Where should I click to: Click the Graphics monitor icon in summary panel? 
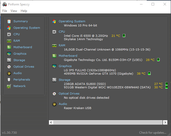tap(54, 66)
